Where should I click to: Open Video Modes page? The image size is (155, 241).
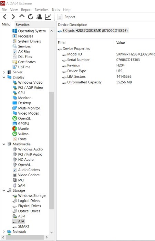click(x=25, y=113)
